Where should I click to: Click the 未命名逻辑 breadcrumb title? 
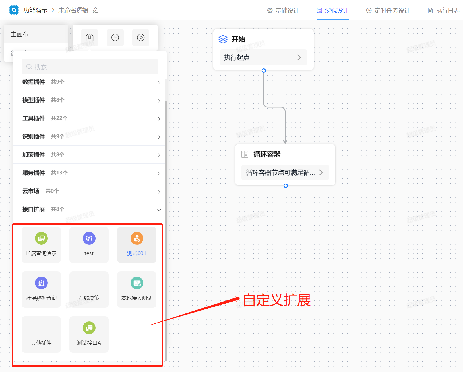coord(73,10)
